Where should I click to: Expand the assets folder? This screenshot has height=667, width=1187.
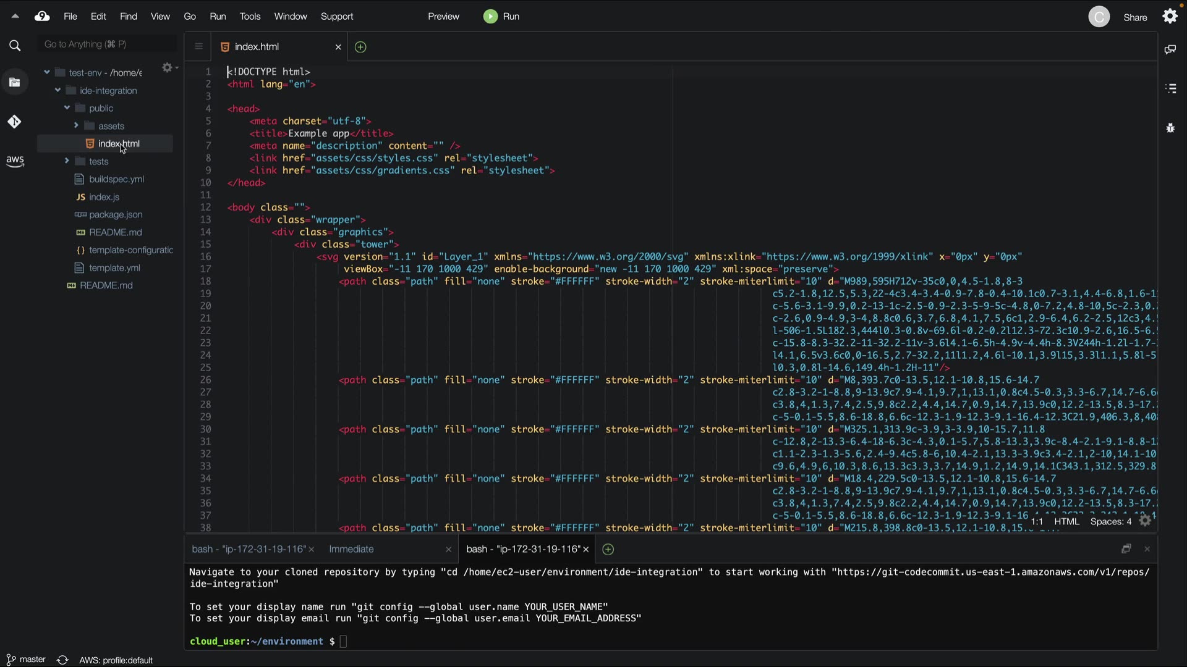[x=76, y=126]
